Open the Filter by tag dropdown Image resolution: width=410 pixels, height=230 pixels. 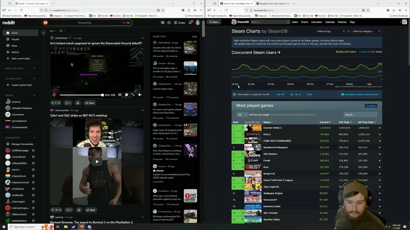pos(330,31)
